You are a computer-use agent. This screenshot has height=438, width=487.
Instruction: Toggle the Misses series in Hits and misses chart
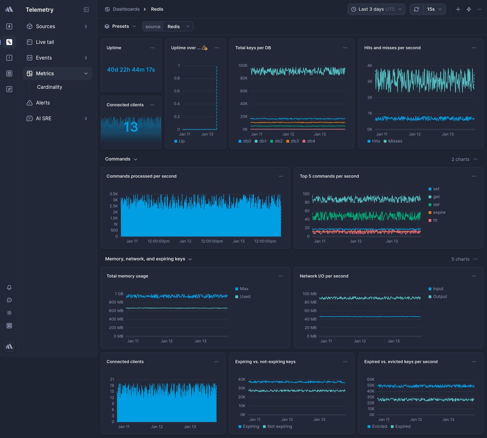pos(393,141)
